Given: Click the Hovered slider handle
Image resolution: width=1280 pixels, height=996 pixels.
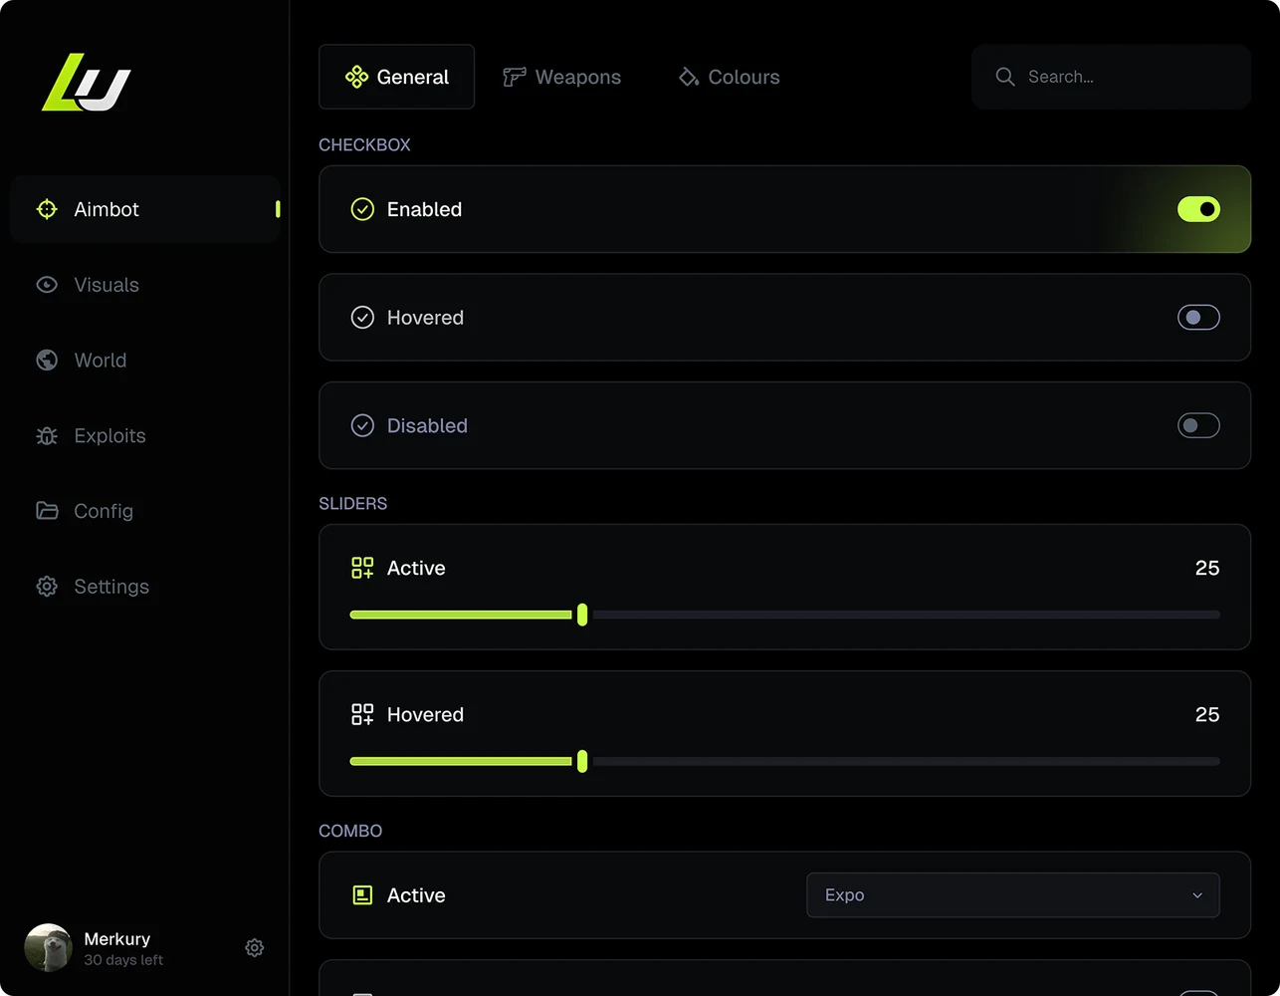Looking at the screenshot, I should tap(582, 761).
